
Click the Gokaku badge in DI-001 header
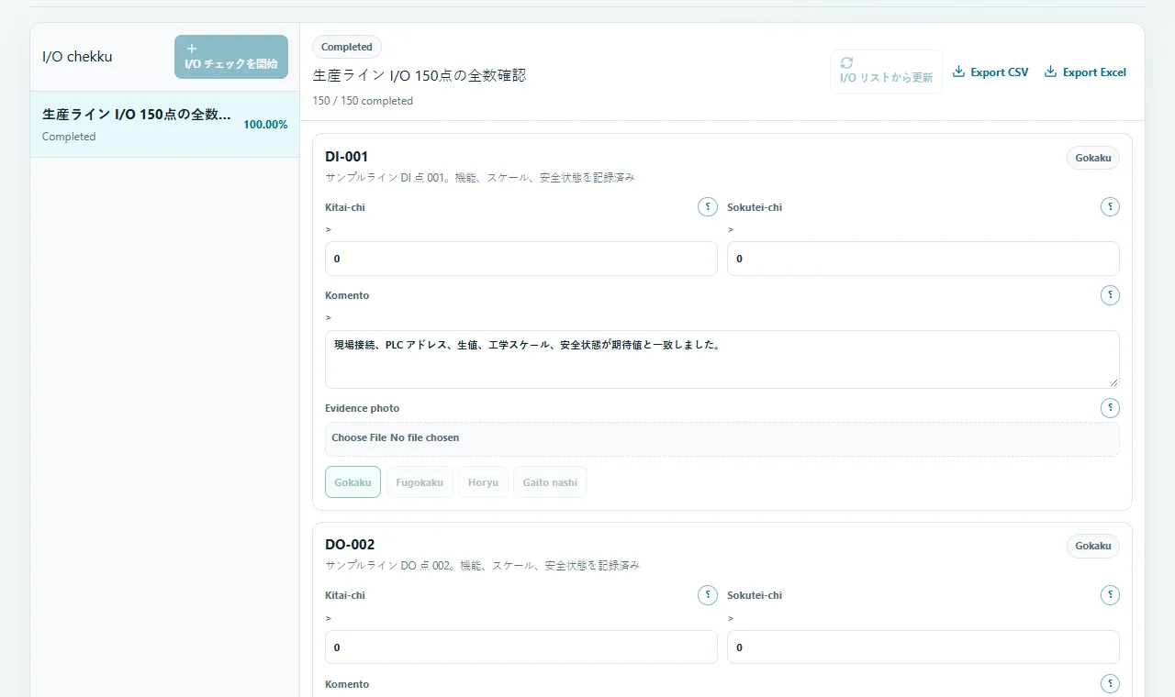(1093, 158)
